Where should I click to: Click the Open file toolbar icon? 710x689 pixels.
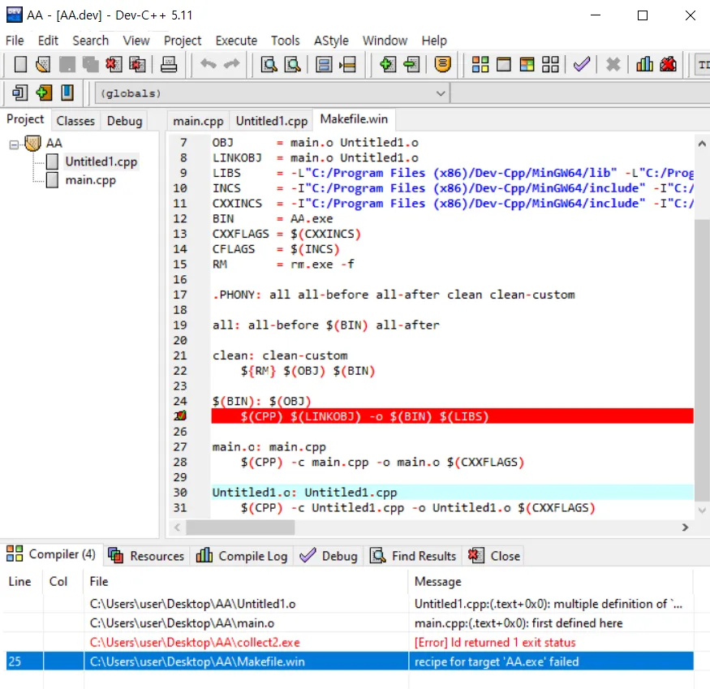click(43, 64)
